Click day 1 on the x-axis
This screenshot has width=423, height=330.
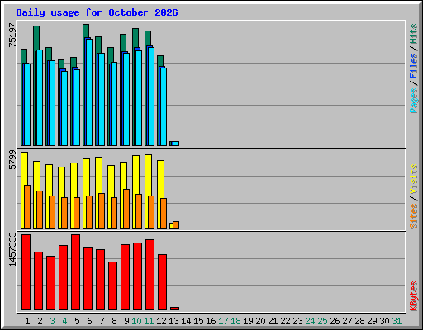click(x=27, y=321)
